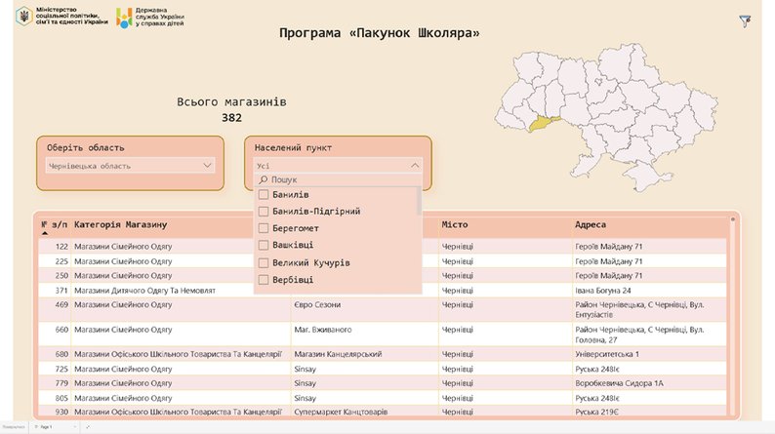The width and height of the screenshot is (775, 434).
Task: Sort by Місто column header
Action: [x=454, y=224]
